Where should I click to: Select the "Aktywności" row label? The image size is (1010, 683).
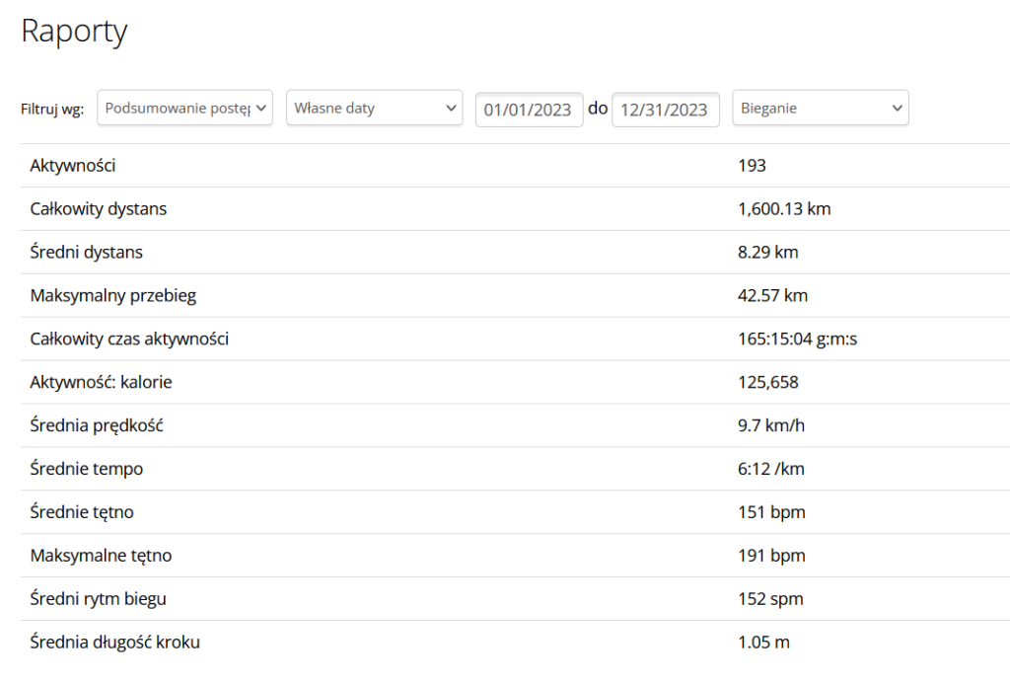pyautogui.click(x=73, y=166)
